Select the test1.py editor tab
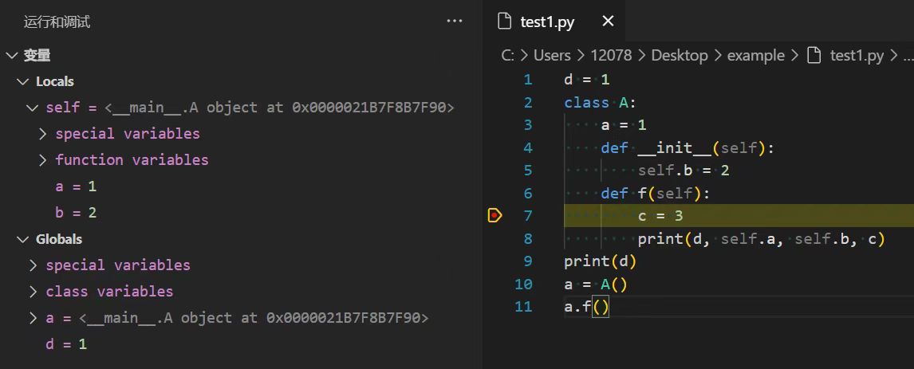Image resolution: width=914 pixels, height=369 pixels. 547,22
